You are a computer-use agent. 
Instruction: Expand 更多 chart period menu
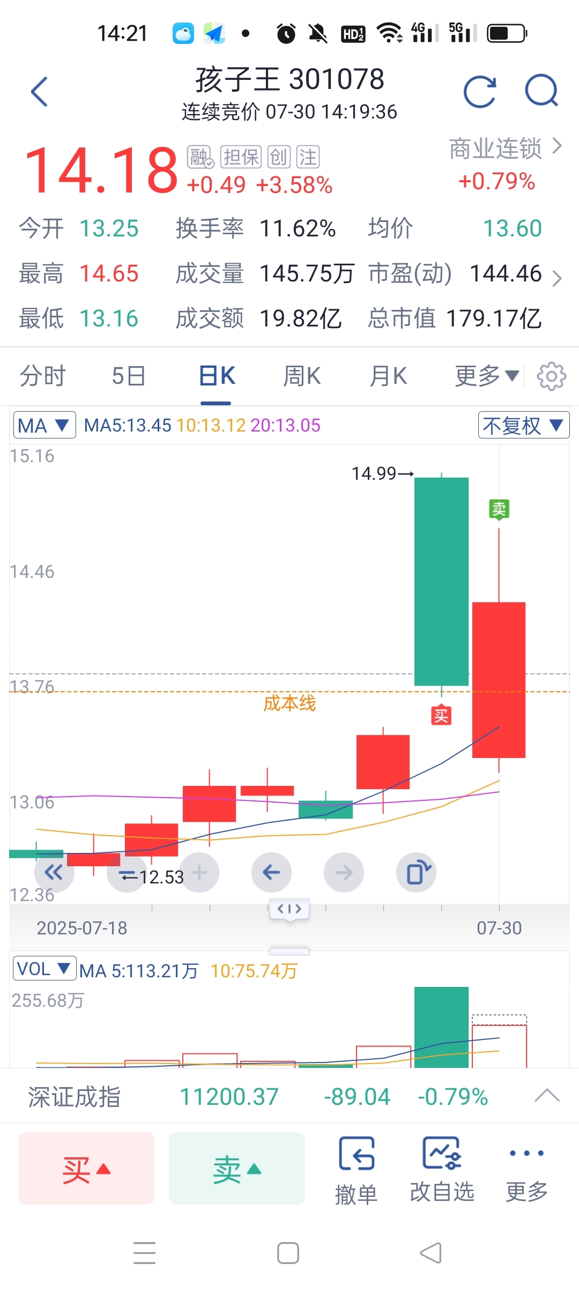[487, 376]
